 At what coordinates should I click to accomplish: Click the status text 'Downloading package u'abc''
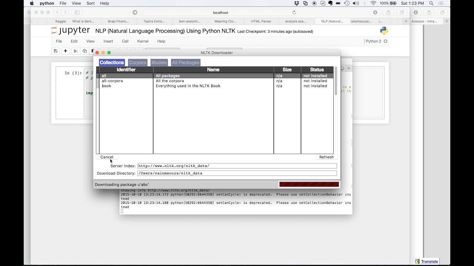tap(122, 184)
